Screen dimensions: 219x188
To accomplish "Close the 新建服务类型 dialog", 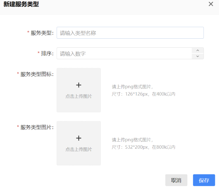I will point(211,4).
